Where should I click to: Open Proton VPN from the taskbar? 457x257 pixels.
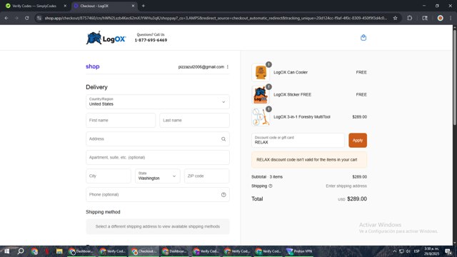pos(300,251)
